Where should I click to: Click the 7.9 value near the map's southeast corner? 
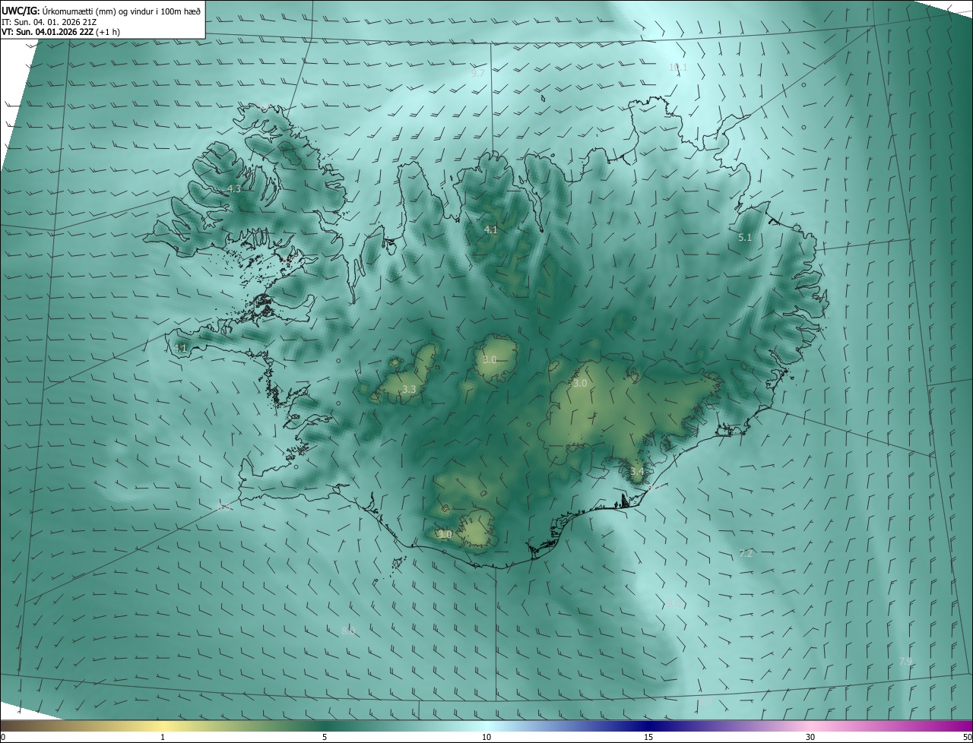[905, 661]
